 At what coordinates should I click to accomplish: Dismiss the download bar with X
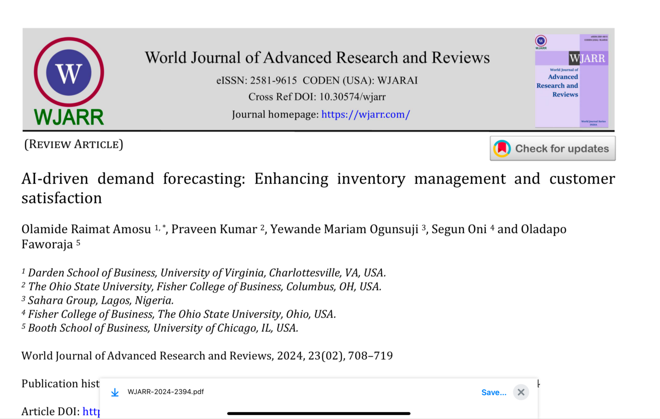(521, 392)
